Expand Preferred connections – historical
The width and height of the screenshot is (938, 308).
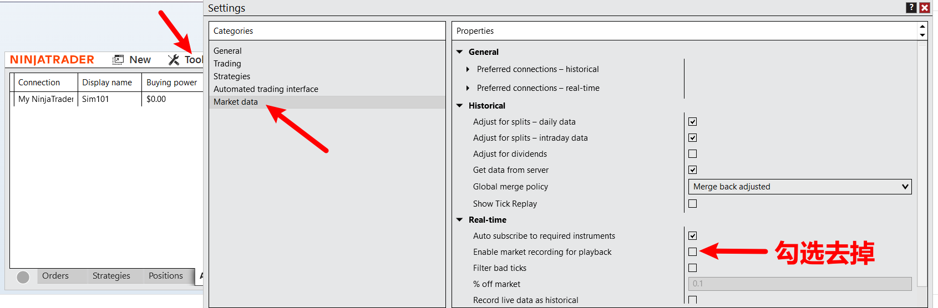[x=468, y=69]
